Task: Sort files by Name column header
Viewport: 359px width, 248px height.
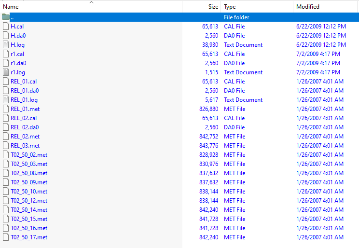Action: pos(11,7)
